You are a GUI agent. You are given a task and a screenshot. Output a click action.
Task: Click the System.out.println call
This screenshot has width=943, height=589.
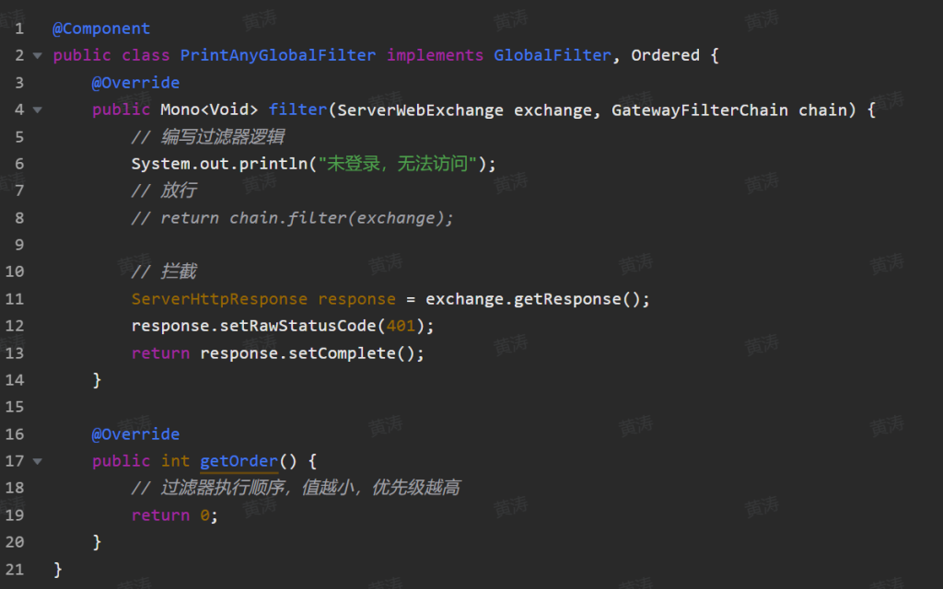click(219, 164)
